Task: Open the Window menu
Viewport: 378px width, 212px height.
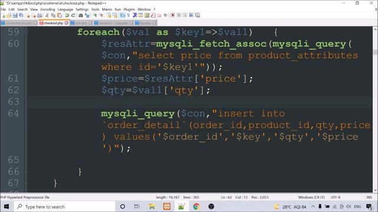Action: 144,9
